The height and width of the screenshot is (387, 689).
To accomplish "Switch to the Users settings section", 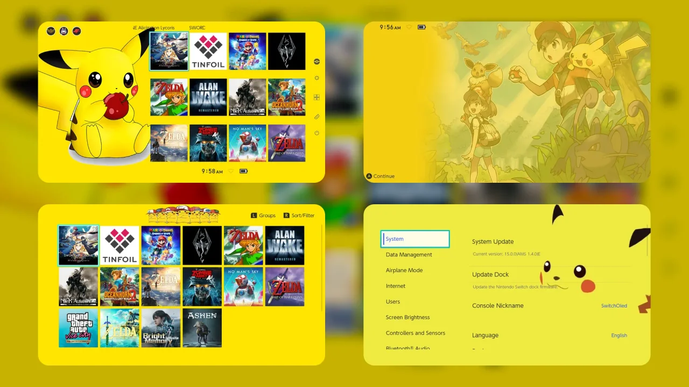I will [393, 302].
